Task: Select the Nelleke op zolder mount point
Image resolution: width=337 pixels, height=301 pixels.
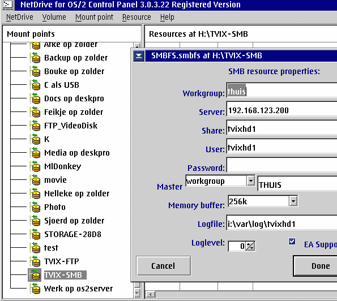Action: pyautogui.click(x=76, y=193)
